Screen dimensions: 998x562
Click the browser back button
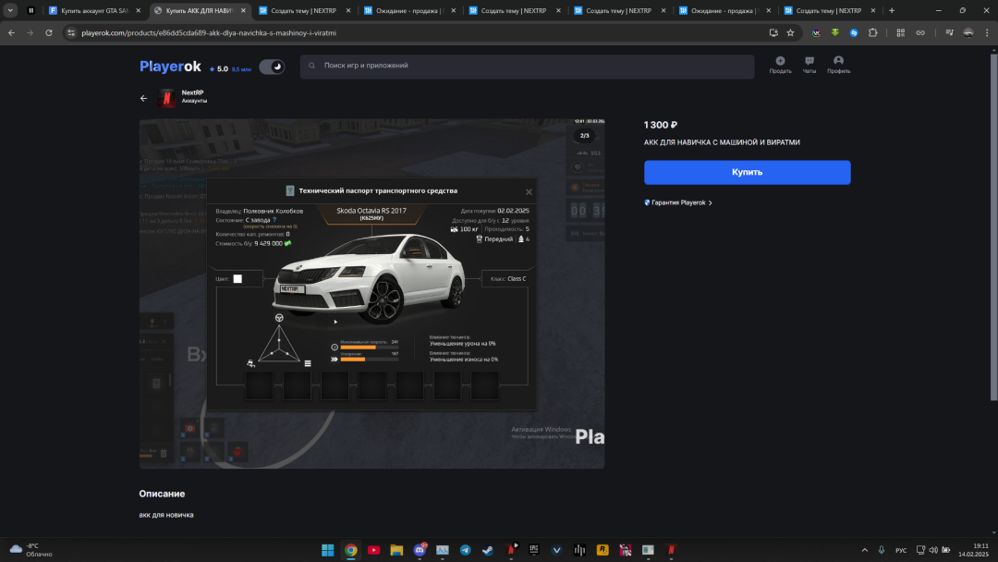tap(11, 32)
